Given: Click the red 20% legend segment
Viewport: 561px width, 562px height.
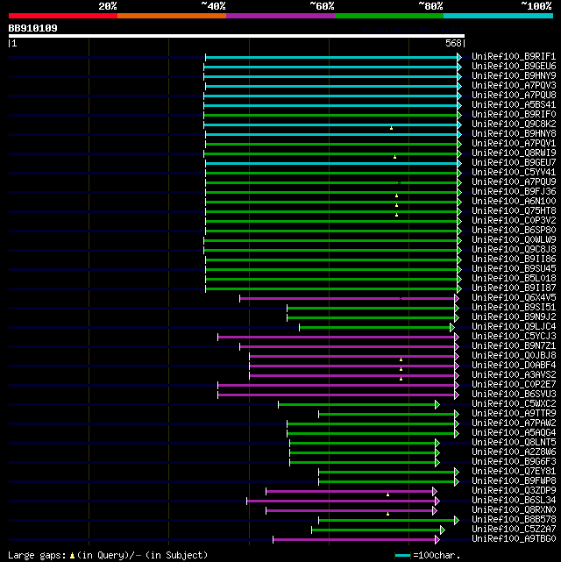Looking at the screenshot, I should point(63,16).
